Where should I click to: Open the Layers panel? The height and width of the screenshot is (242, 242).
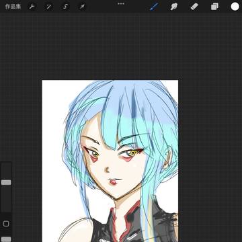[x=214, y=7]
